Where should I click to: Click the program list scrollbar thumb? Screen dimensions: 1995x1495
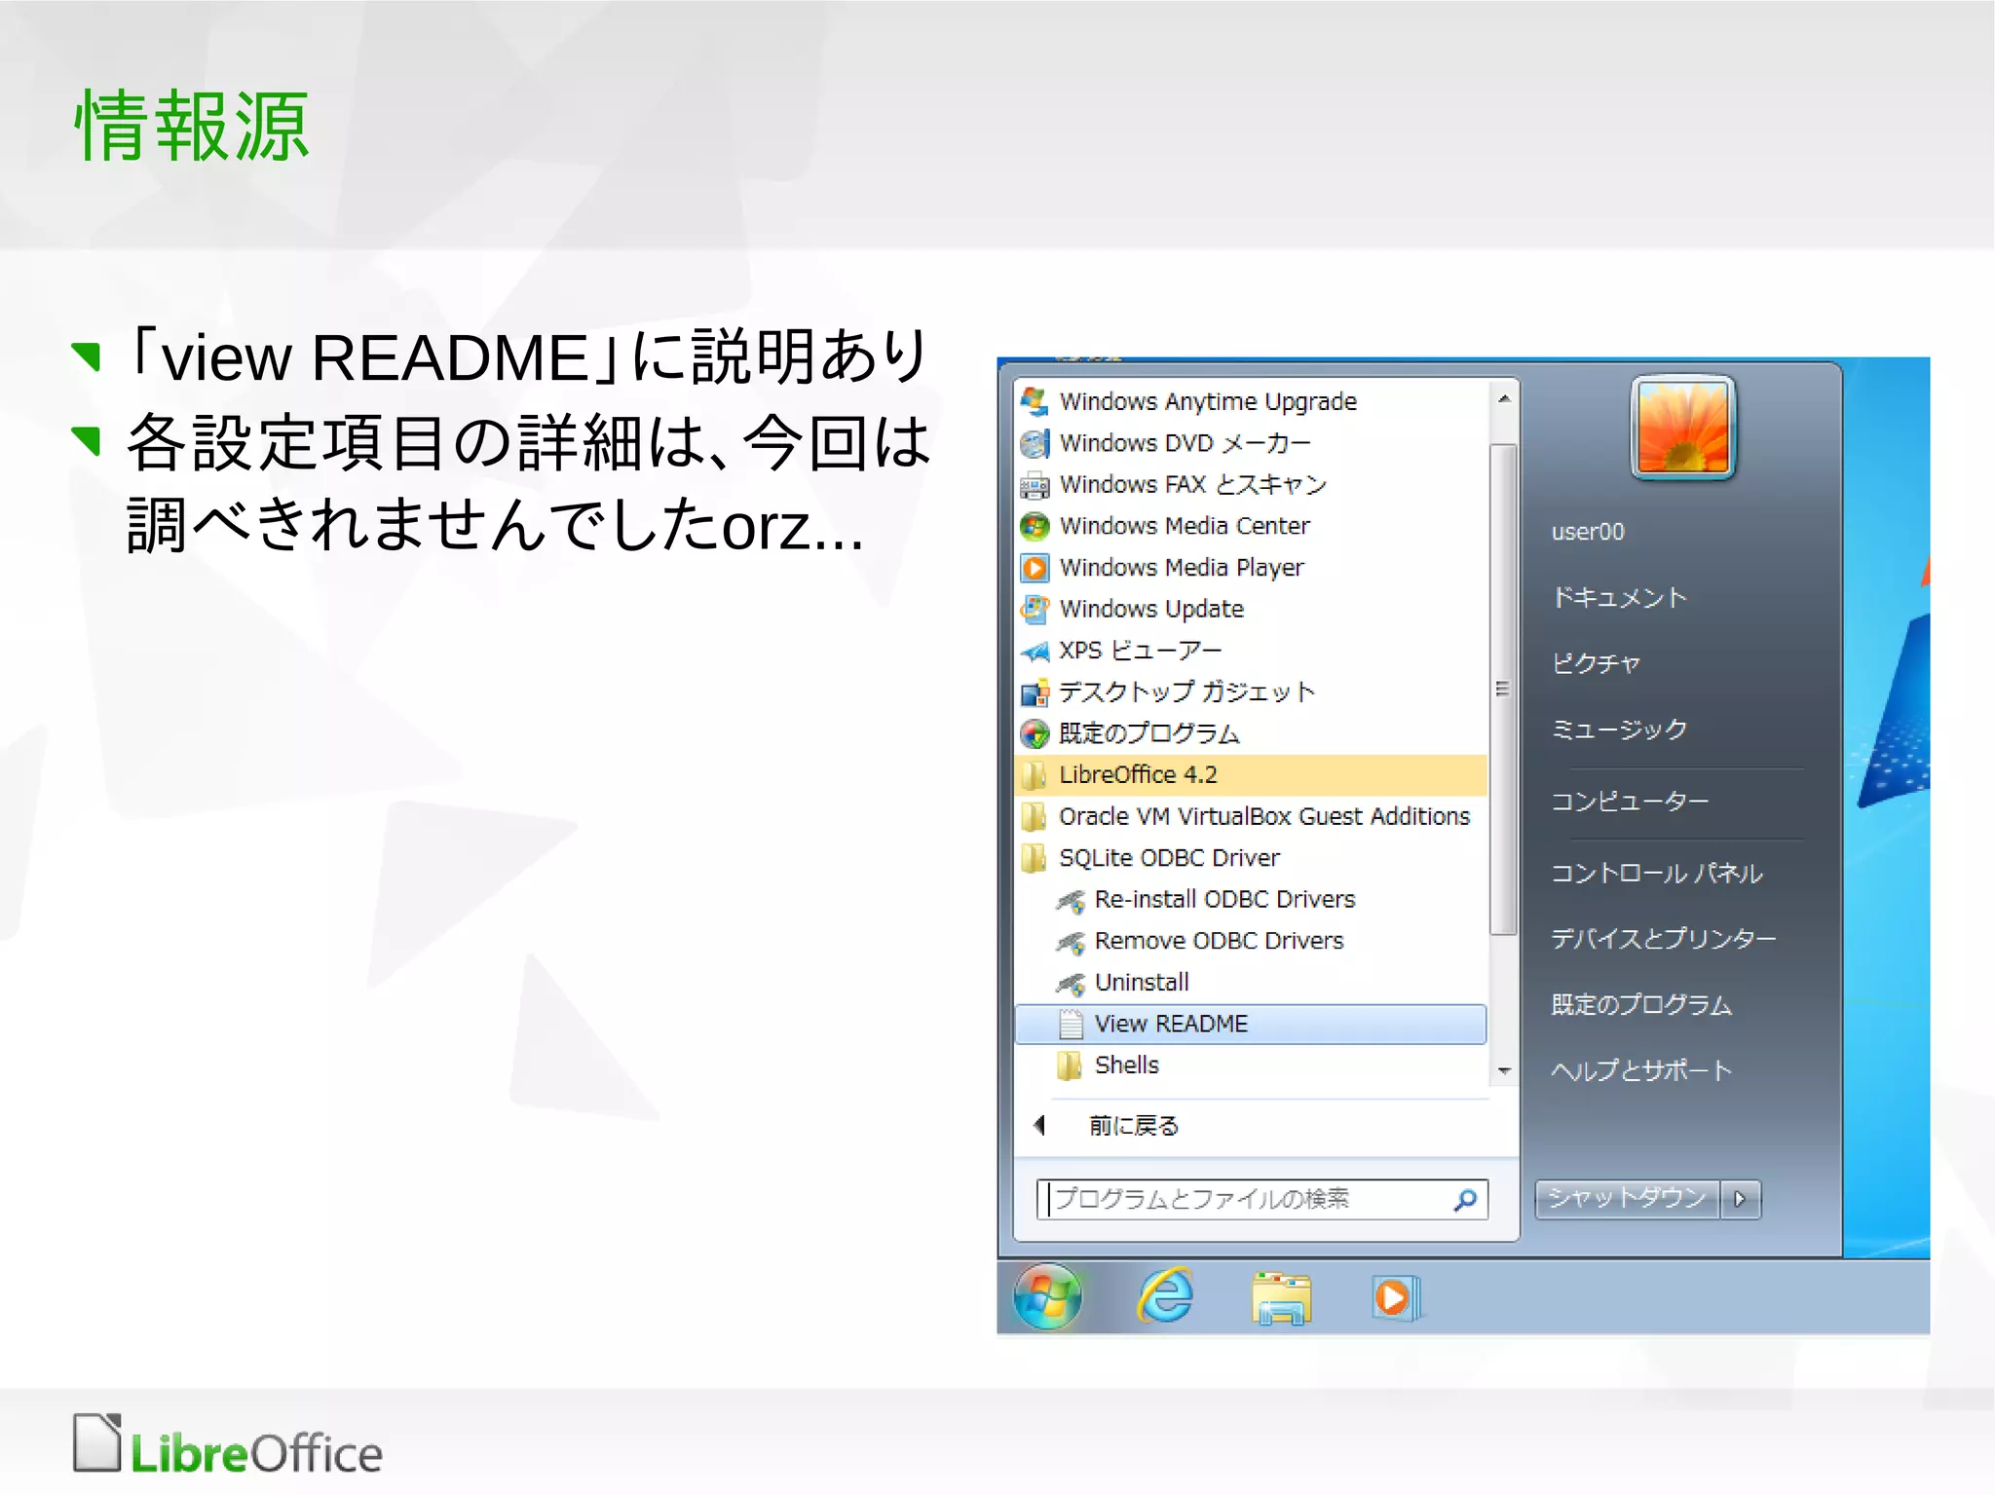click(x=1503, y=689)
